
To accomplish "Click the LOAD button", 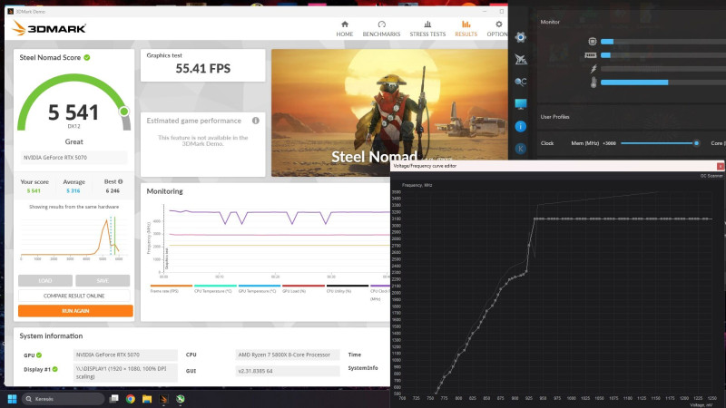I will click(x=44, y=281).
